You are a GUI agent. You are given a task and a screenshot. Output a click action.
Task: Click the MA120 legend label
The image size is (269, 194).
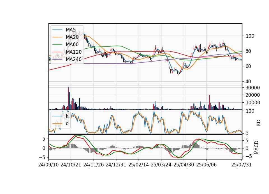tap(74, 52)
